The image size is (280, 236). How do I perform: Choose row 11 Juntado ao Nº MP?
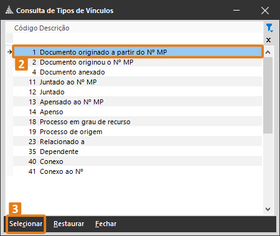tap(138, 82)
